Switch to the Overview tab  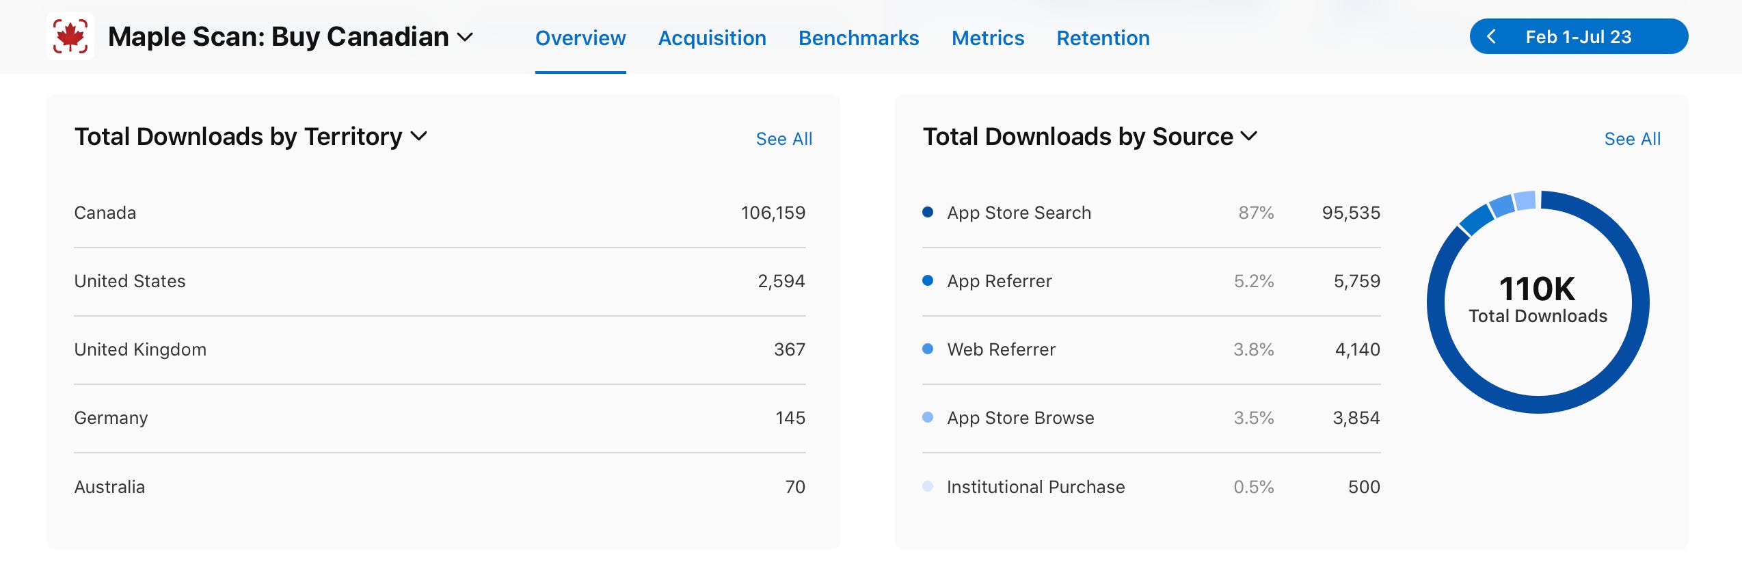point(580,38)
